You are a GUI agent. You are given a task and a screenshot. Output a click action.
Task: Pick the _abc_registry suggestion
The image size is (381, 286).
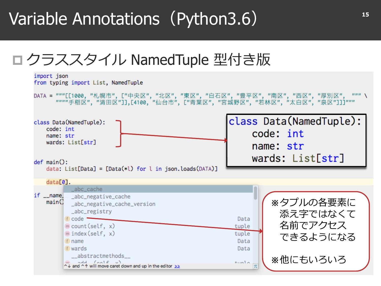[x=92, y=212]
